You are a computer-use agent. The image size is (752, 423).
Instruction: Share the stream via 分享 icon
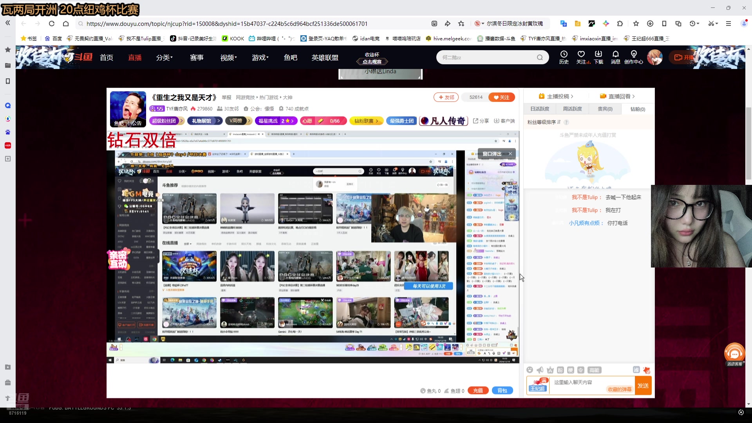481,121
